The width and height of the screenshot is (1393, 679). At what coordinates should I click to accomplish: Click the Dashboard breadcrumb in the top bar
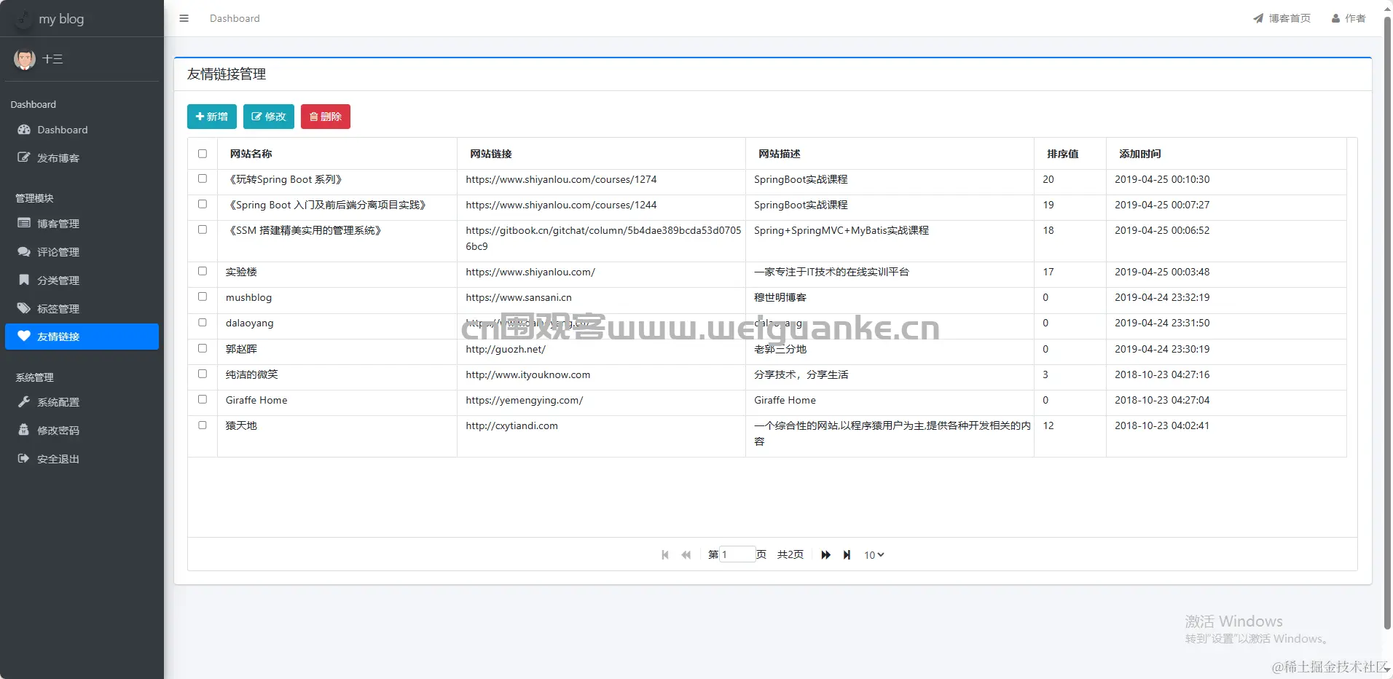(x=235, y=18)
